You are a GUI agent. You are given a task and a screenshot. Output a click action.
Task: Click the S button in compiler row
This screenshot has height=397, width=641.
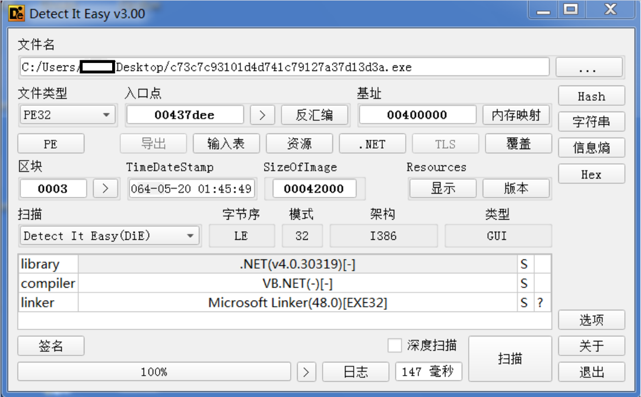(525, 283)
